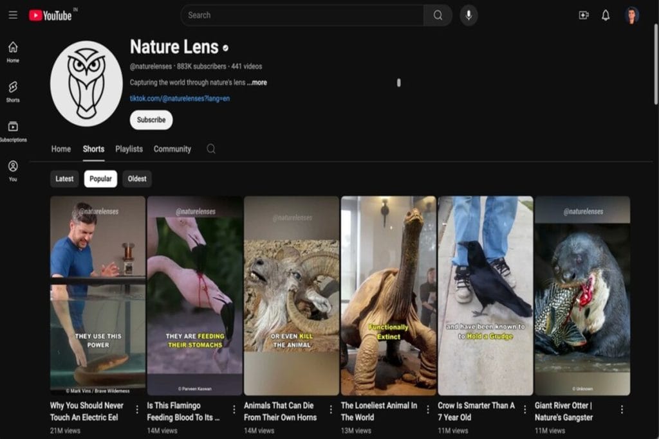Go to YouTube home via logo
The width and height of the screenshot is (659, 439).
point(50,15)
